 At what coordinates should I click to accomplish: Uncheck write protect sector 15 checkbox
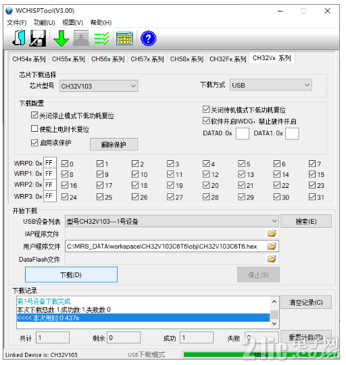click(x=312, y=174)
